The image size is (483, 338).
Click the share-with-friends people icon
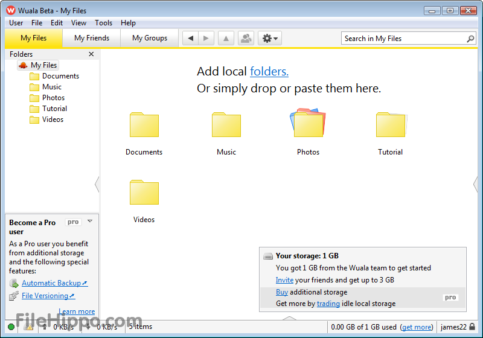[x=246, y=38]
